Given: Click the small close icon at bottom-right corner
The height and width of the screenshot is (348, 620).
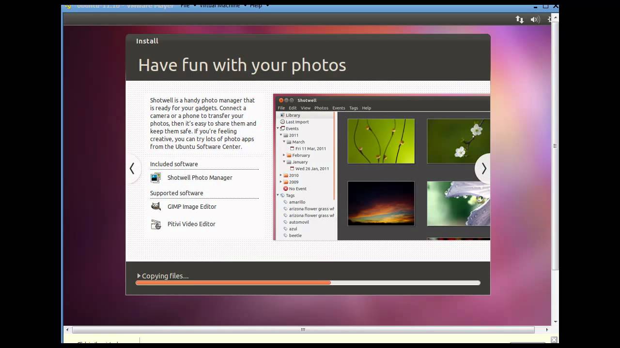Looking at the screenshot, I should coord(554,340).
